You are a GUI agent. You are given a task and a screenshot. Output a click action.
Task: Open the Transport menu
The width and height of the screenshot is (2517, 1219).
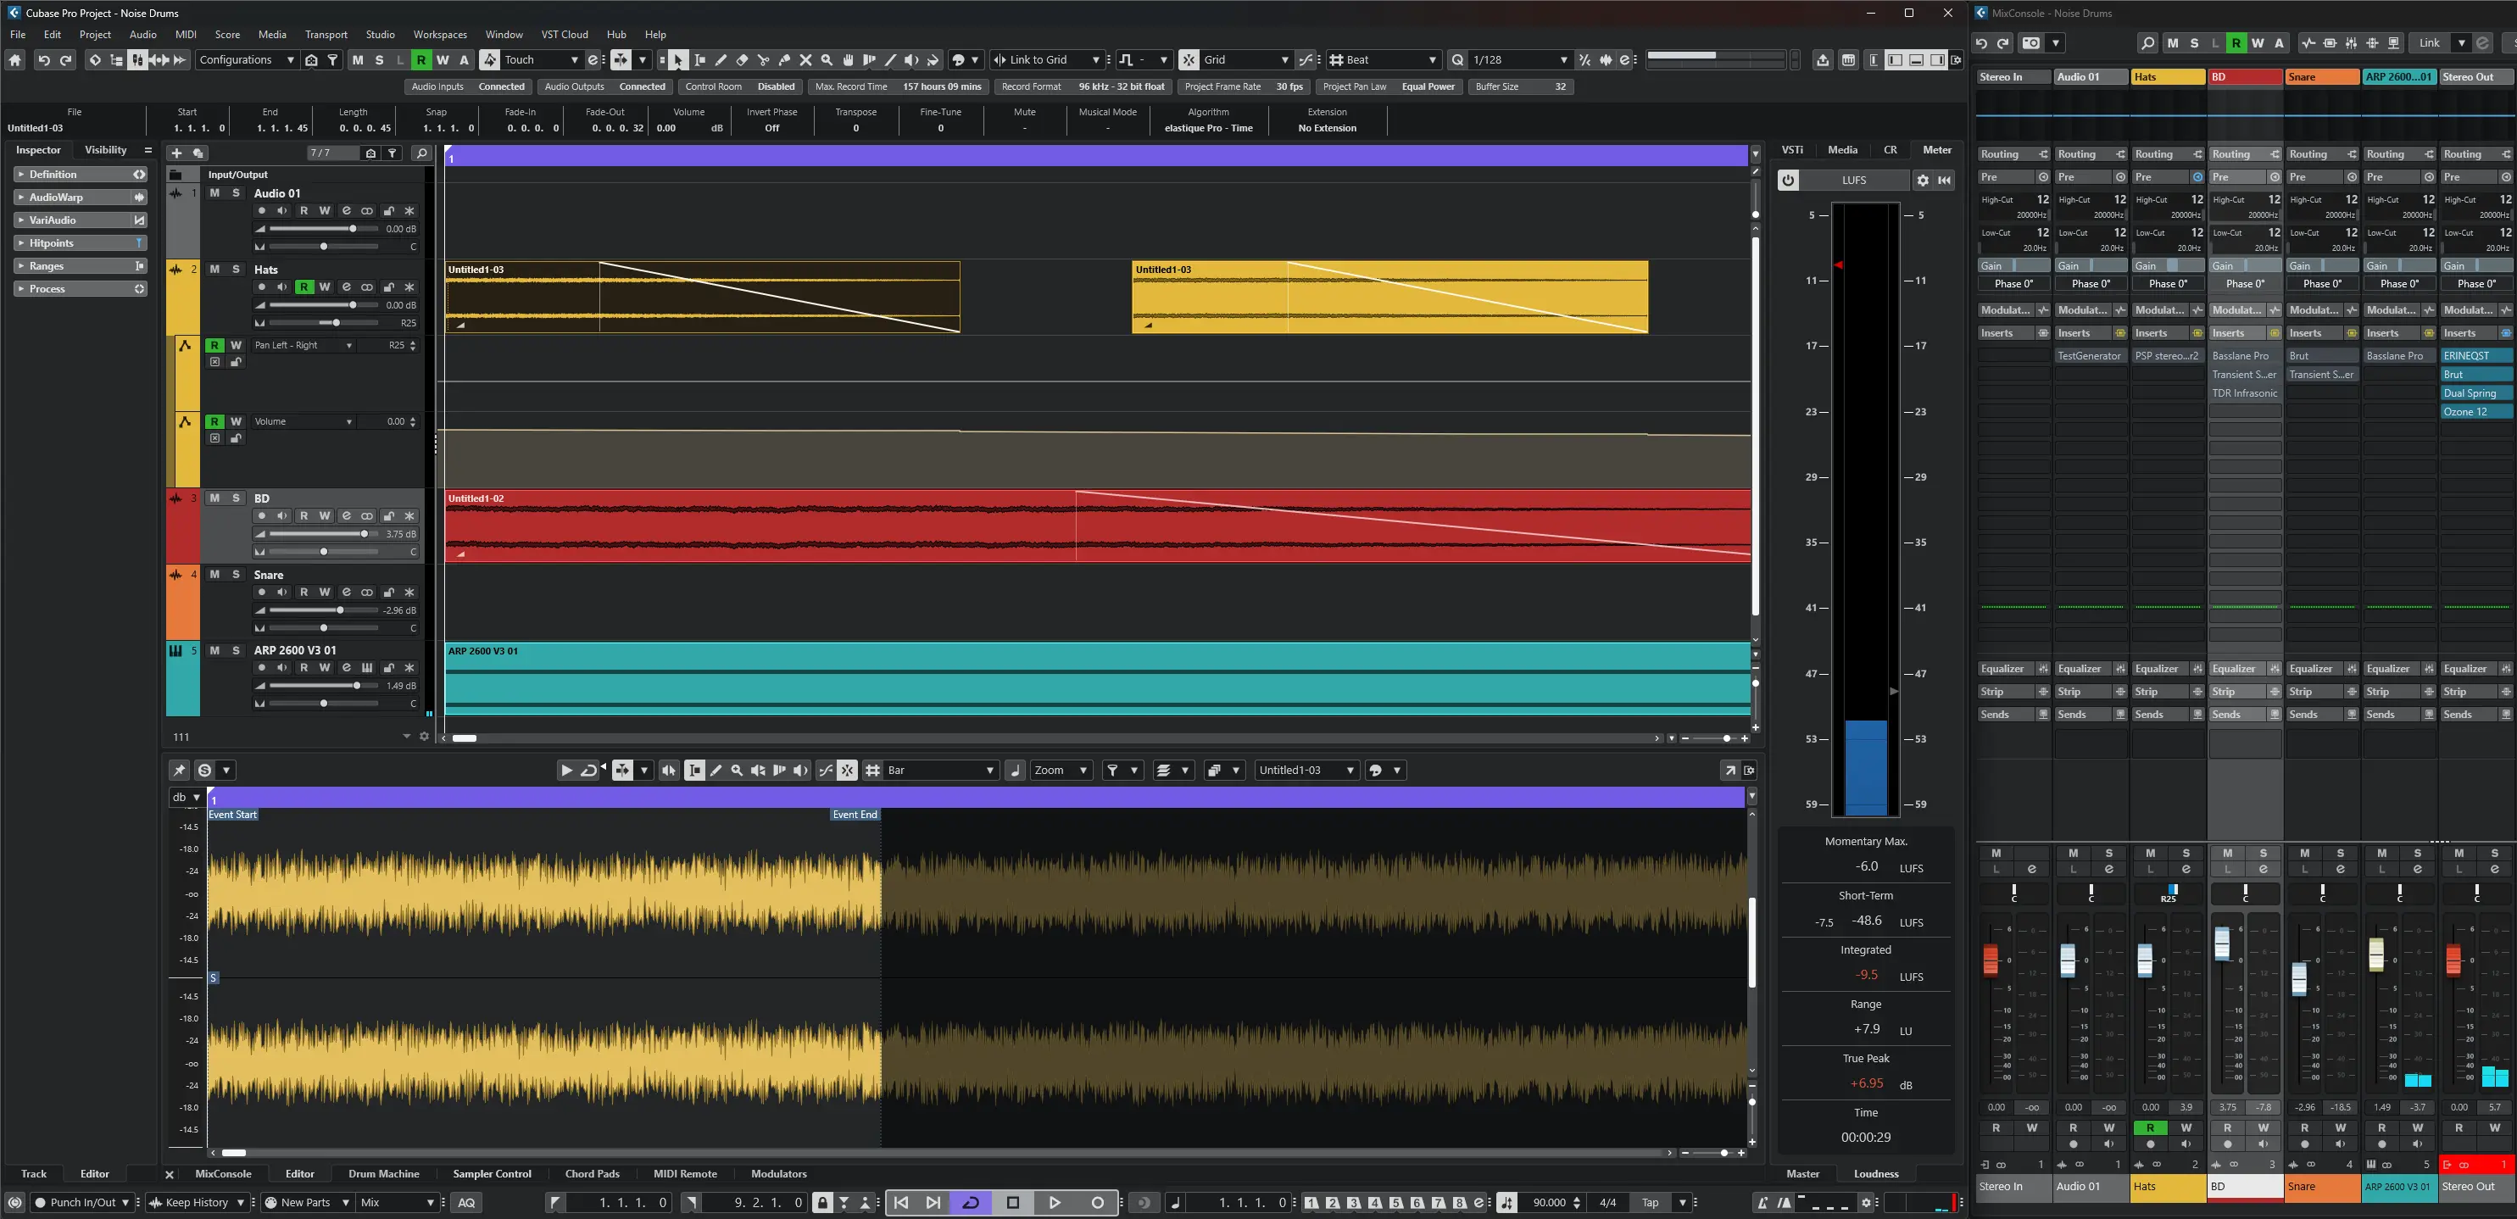(326, 34)
